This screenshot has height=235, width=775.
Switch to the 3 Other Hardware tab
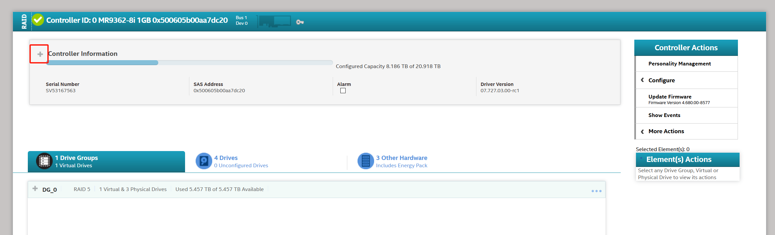[x=401, y=158]
